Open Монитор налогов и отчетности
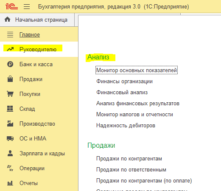The width and height of the screenshot is (221, 191). click(134, 115)
